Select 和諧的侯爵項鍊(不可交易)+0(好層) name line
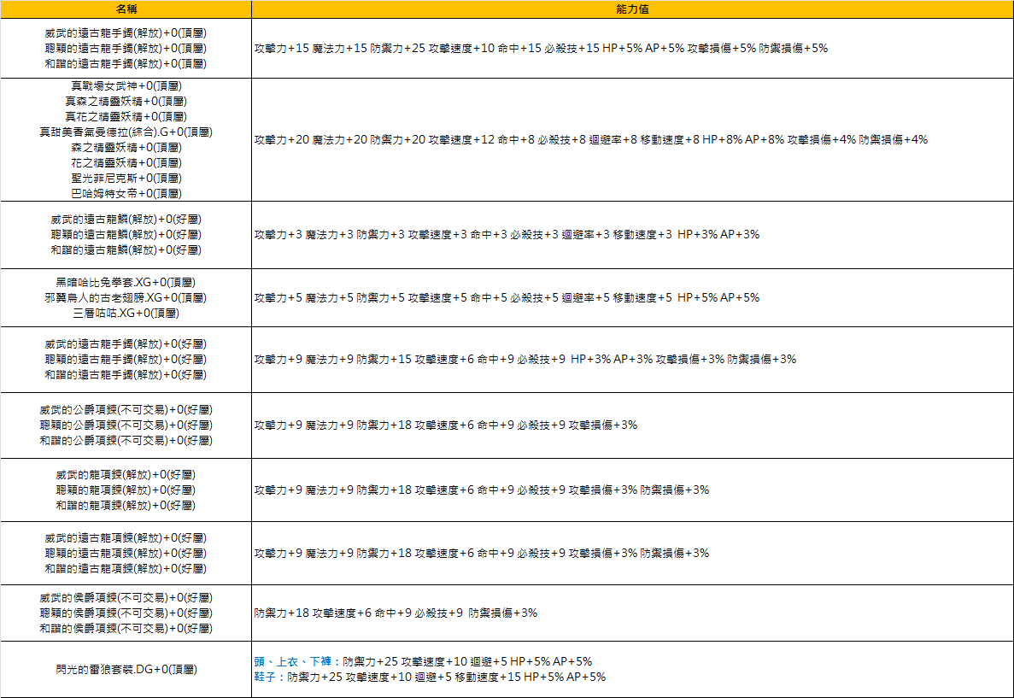Screen dimensions: 1014x698 point(126,629)
